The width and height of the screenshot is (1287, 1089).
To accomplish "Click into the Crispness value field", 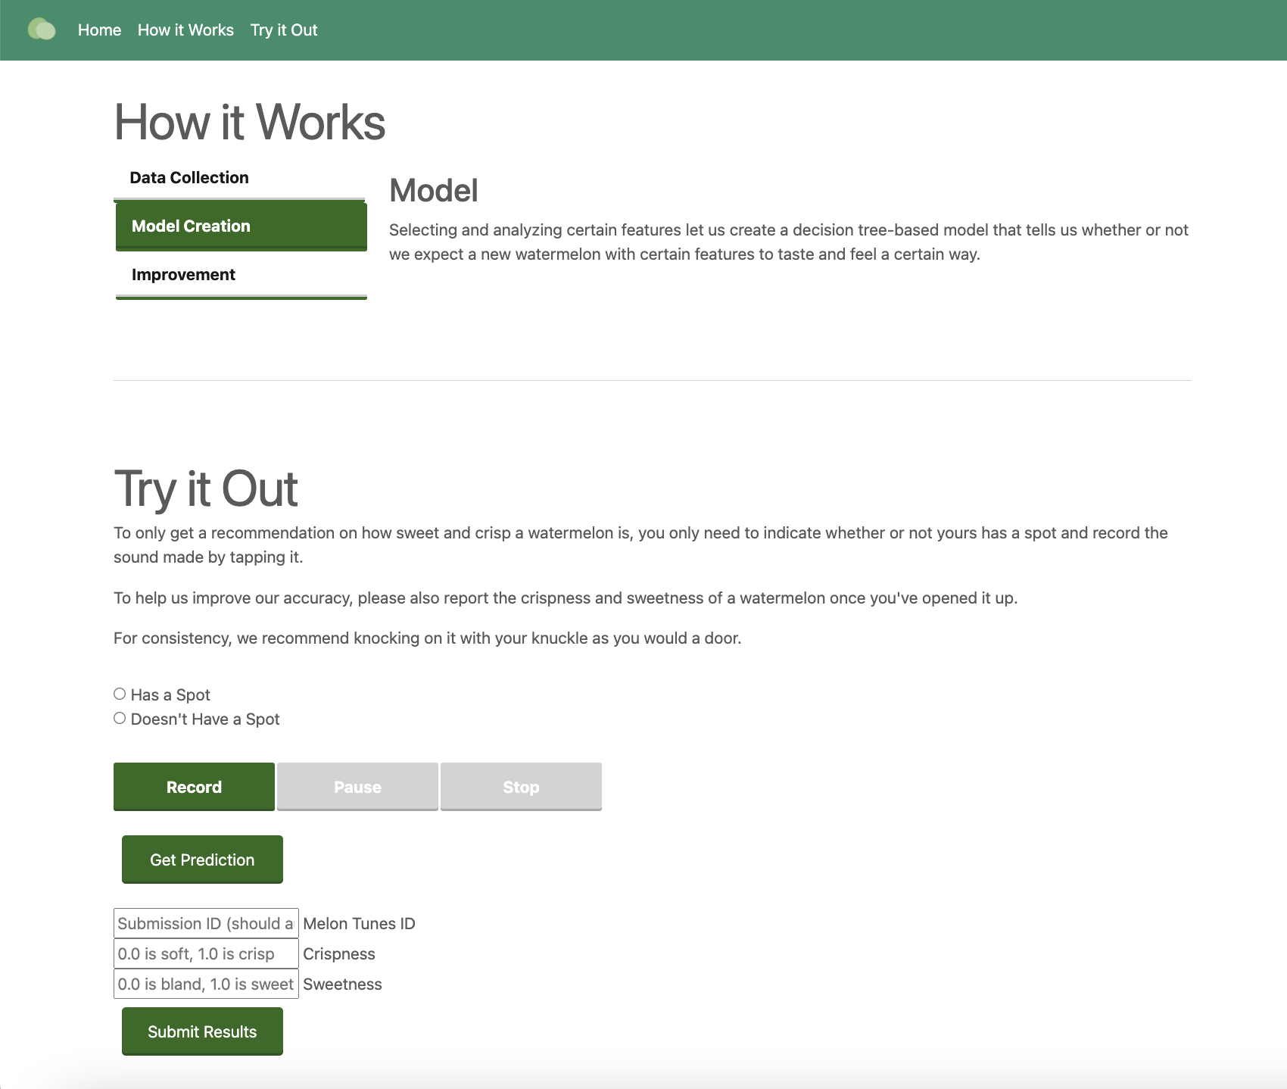I will 206,953.
